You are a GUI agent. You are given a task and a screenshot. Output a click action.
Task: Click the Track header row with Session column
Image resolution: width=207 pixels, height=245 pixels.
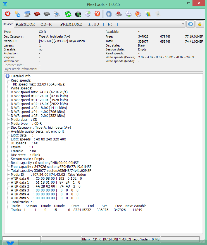79,206
